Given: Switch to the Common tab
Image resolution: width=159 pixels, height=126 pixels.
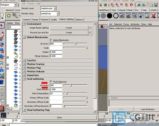Looking at the screenshot, I should (x=26, y=20).
